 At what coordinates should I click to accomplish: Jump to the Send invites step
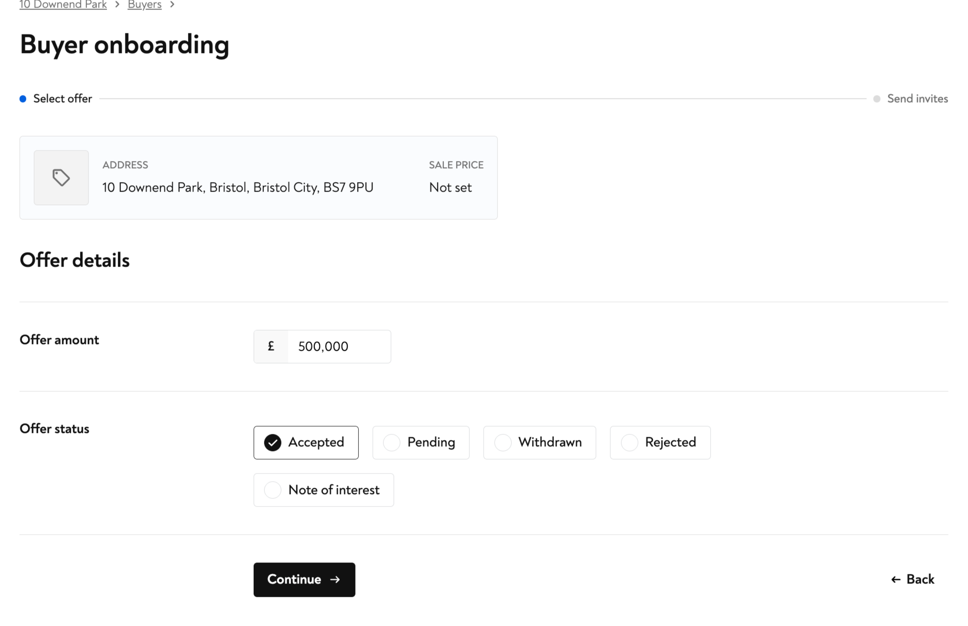click(x=917, y=99)
